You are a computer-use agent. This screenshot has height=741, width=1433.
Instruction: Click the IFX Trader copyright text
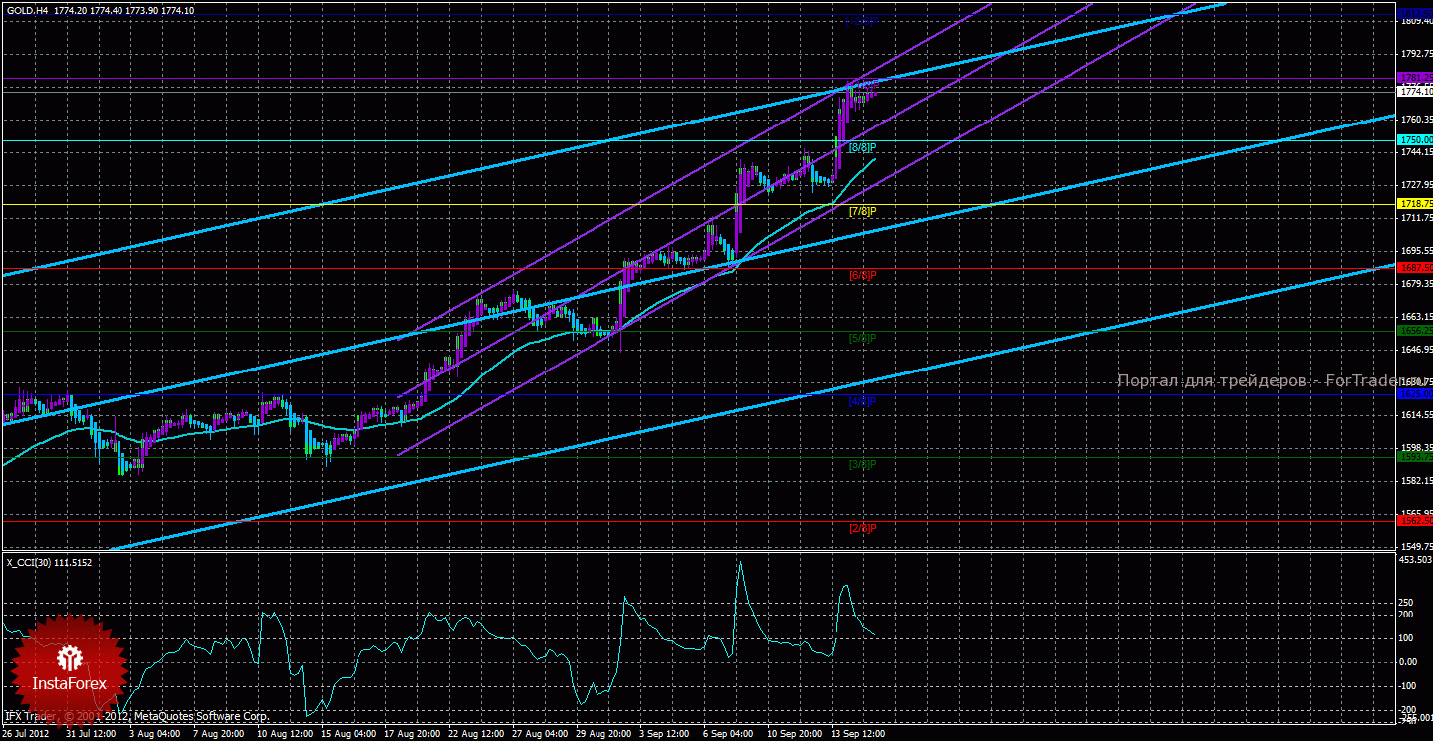[136, 716]
